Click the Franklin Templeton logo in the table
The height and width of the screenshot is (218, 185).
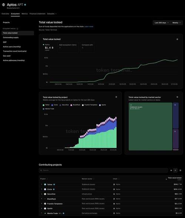(45, 204)
